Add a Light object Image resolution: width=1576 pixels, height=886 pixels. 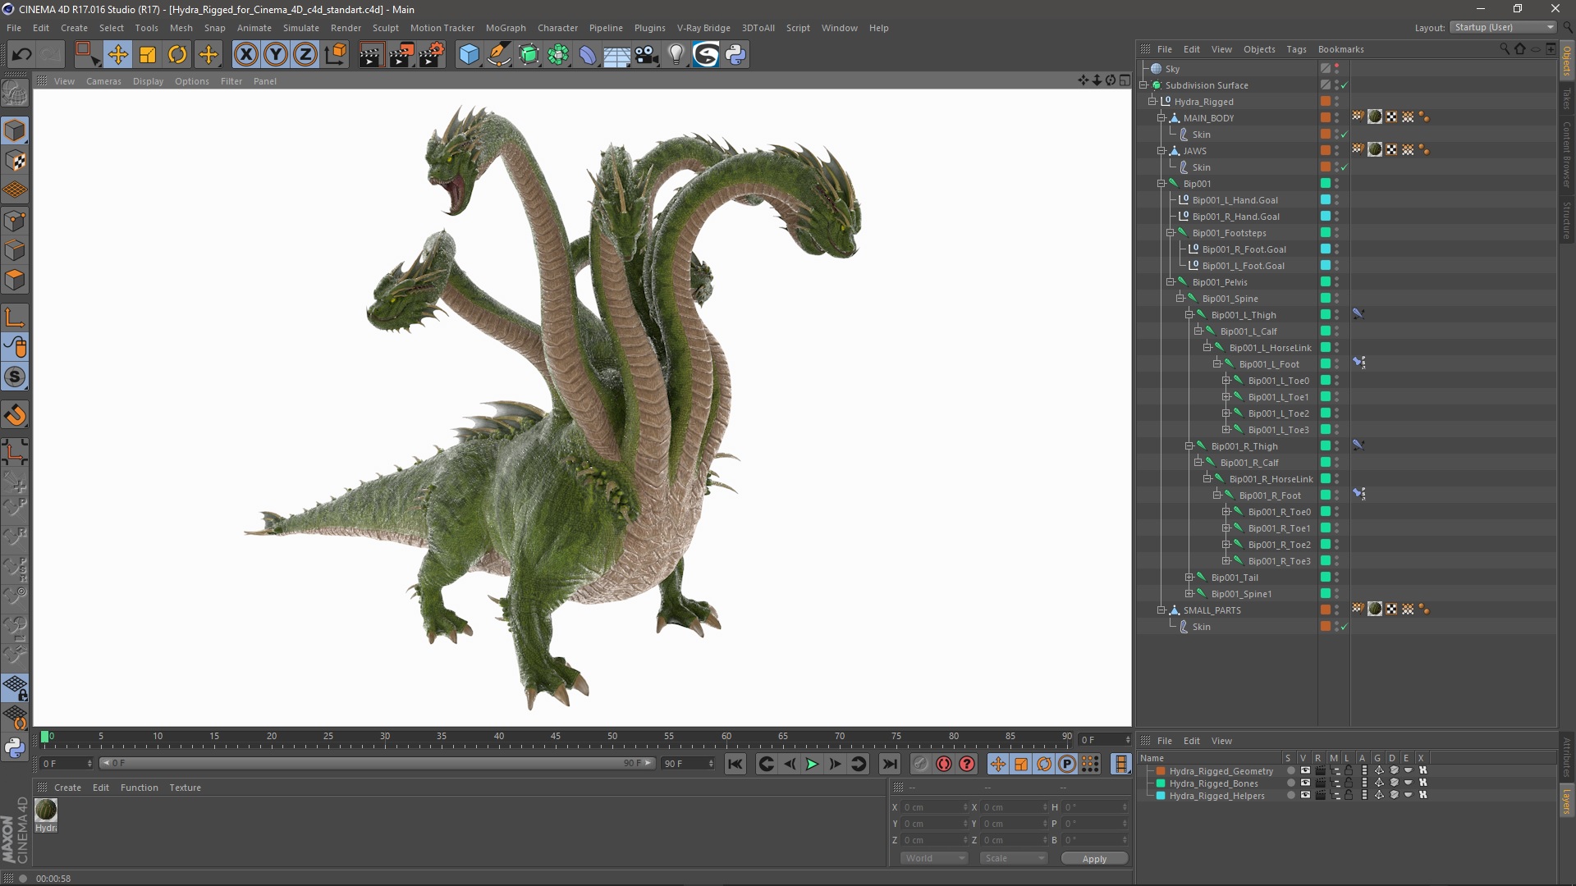[x=676, y=55]
